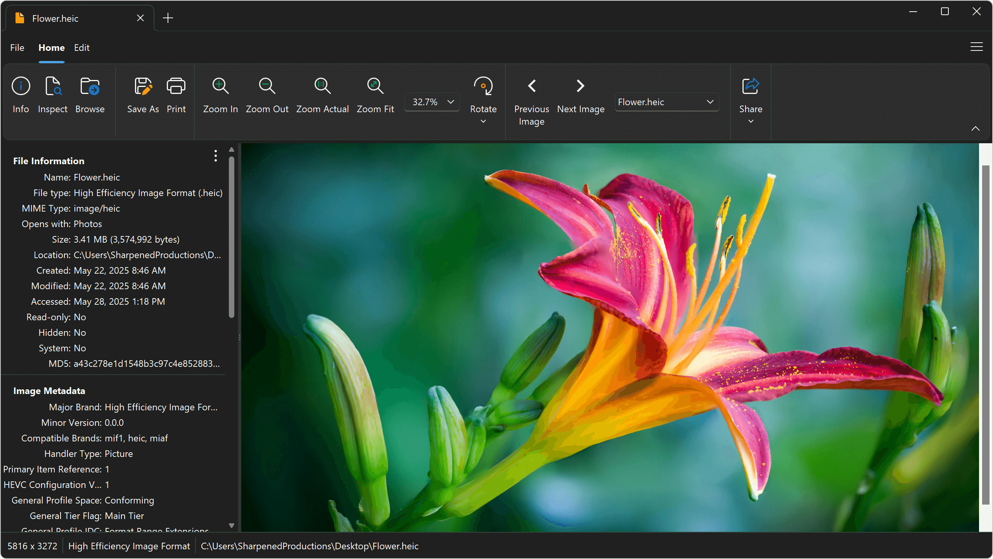Open the Info panel
Image resolution: width=993 pixels, height=559 pixels.
click(x=21, y=95)
